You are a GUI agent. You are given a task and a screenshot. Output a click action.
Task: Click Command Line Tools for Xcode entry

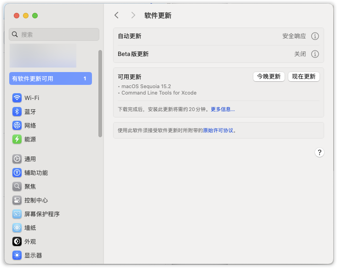pos(159,93)
